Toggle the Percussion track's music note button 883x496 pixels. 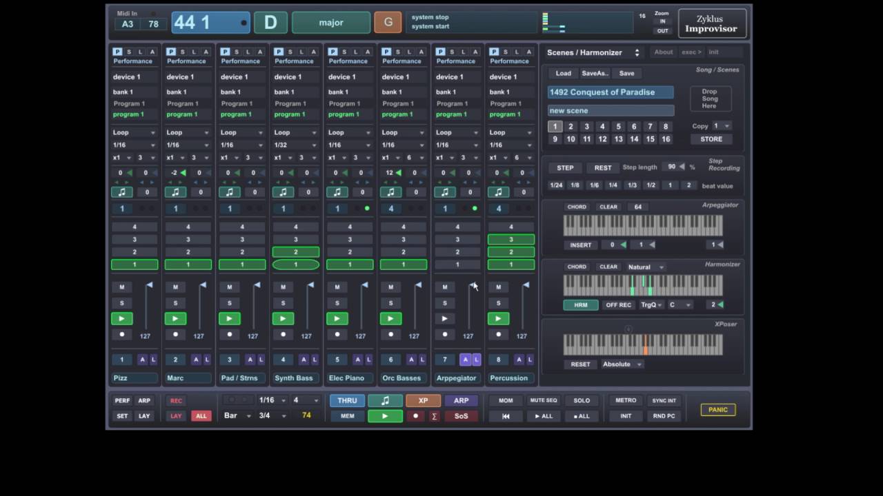498,192
